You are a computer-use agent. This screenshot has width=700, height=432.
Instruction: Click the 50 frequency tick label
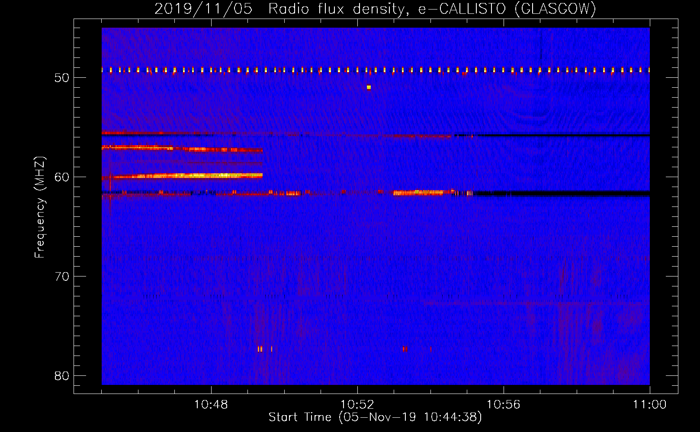pos(62,78)
